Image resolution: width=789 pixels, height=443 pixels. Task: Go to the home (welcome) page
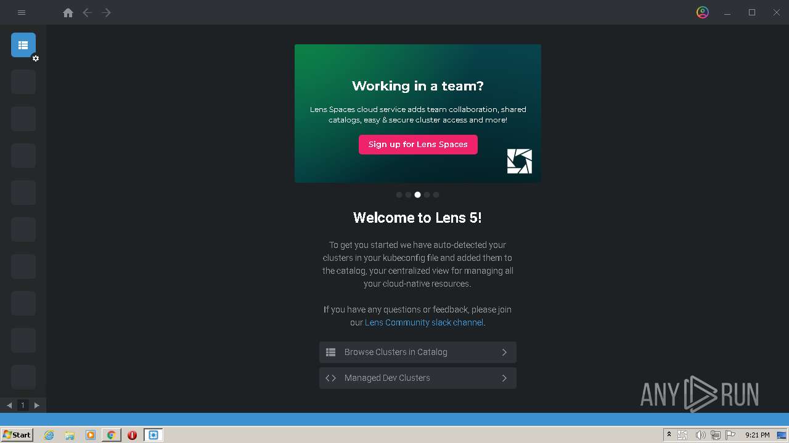(x=68, y=12)
